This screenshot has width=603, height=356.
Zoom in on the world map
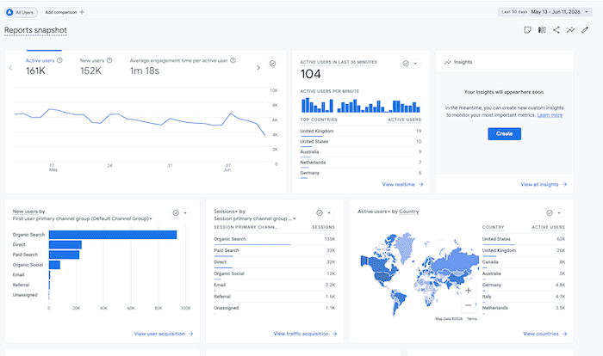click(x=468, y=291)
